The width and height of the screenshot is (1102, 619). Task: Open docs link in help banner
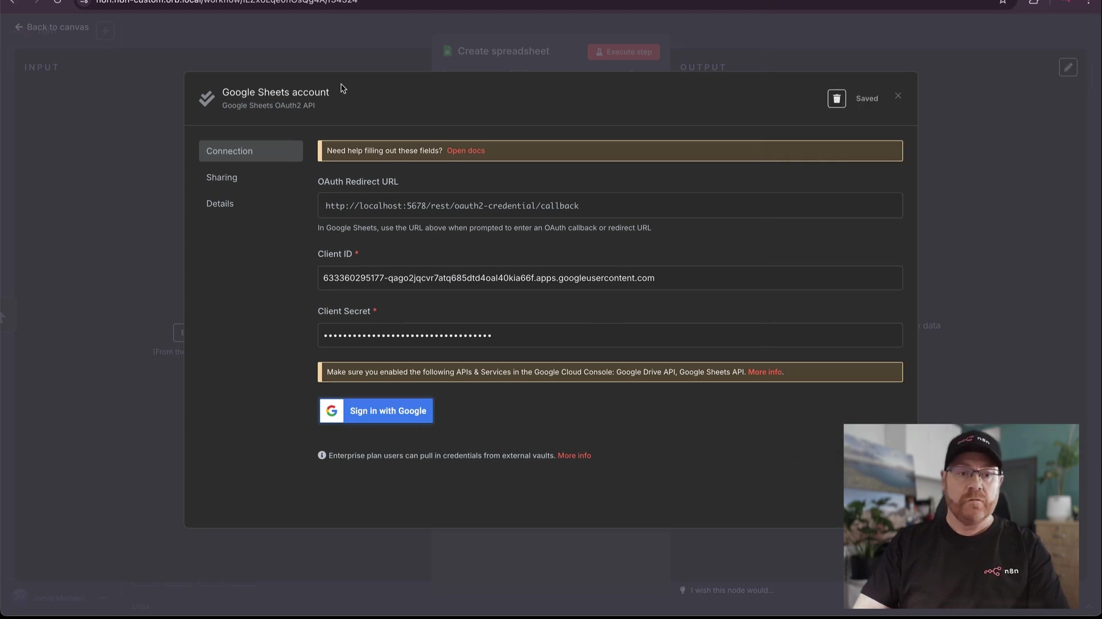click(x=465, y=151)
